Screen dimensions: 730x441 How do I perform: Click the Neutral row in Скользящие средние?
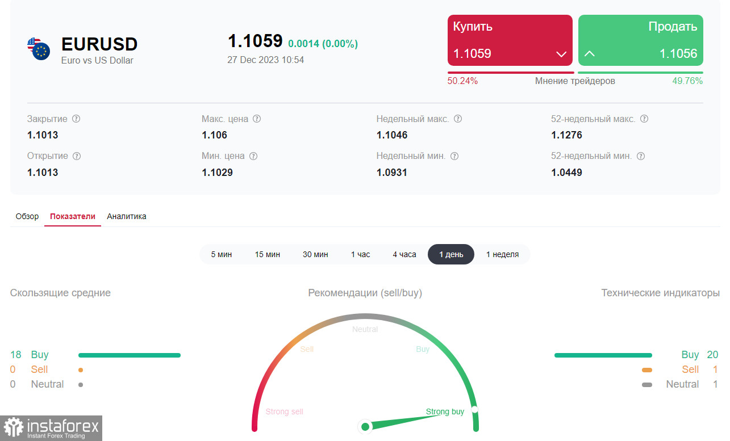click(47, 384)
